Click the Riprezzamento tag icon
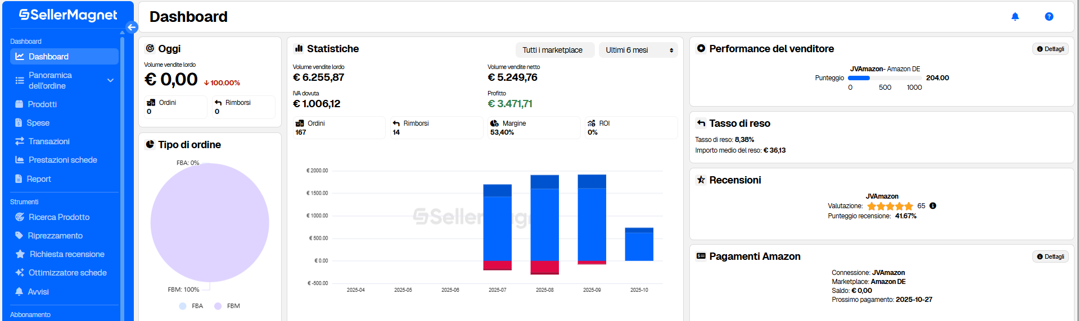Image resolution: width=1079 pixels, height=321 pixels. [x=19, y=236]
